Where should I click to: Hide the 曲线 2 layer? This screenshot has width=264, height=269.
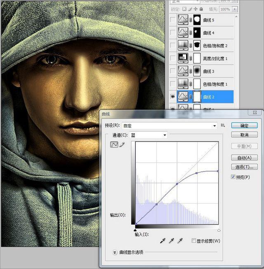pos(172,97)
